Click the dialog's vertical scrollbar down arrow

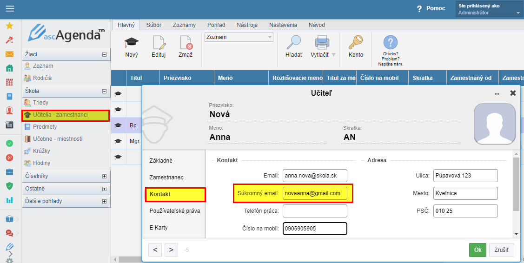(516, 234)
